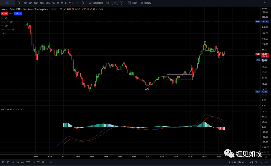
Task: Switch to the 4h interval
Action: point(62,3)
